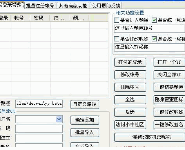Open the 其他高级功能 tab

click(x=73, y=5)
